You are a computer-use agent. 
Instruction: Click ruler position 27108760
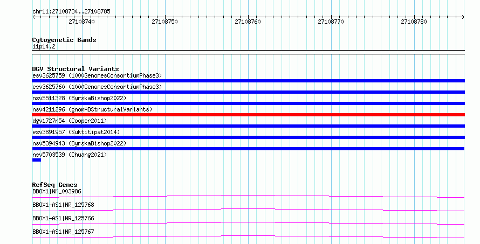(248, 22)
